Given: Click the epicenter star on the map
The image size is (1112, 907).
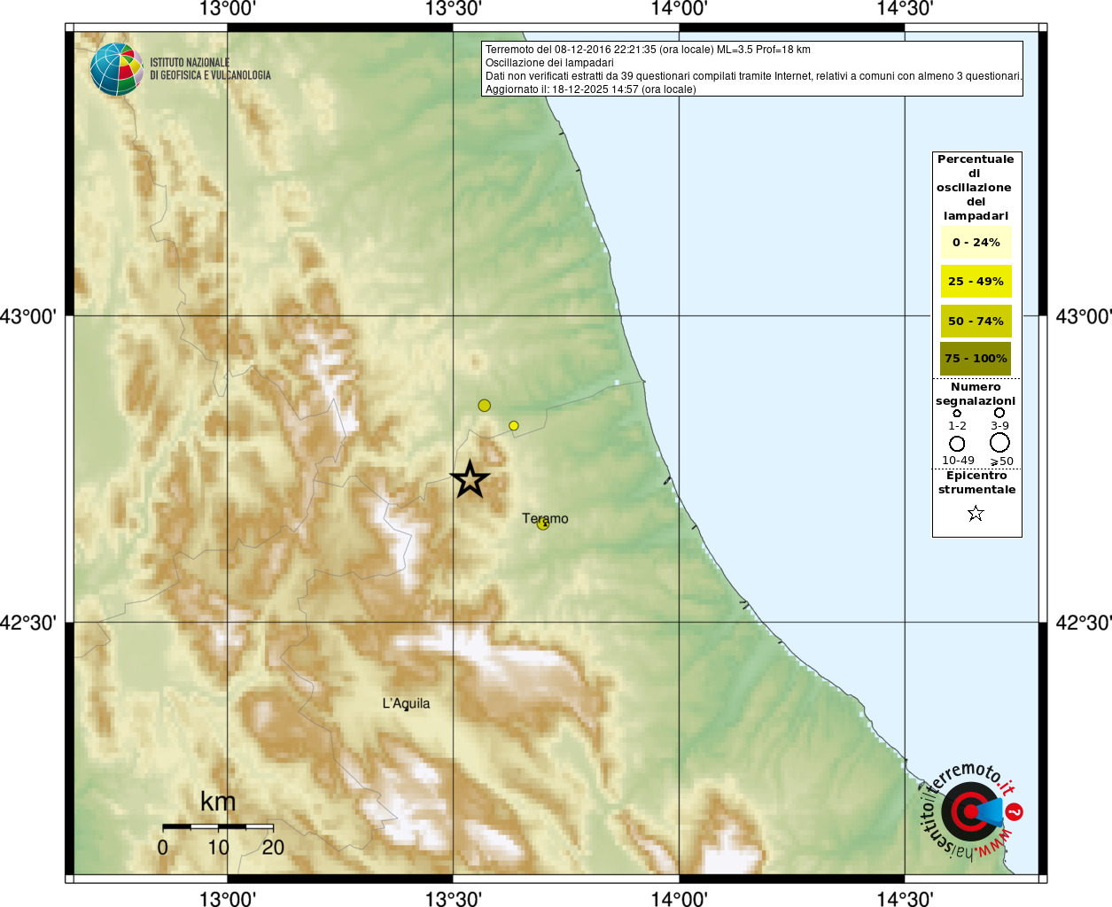Looking at the screenshot, I should pos(470,479).
